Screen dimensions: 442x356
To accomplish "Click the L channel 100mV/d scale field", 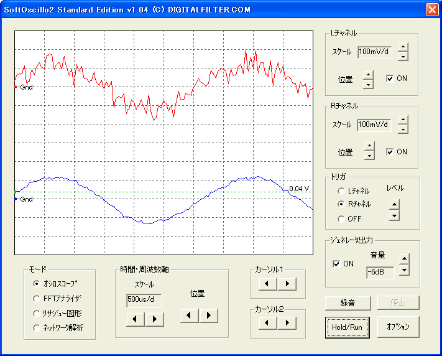I will pyautogui.click(x=375, y=52).
